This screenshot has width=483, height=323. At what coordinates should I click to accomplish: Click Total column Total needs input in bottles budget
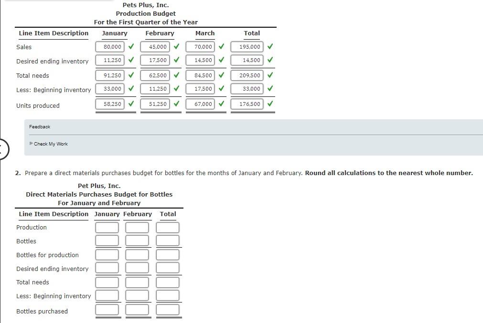coord(168,282)
